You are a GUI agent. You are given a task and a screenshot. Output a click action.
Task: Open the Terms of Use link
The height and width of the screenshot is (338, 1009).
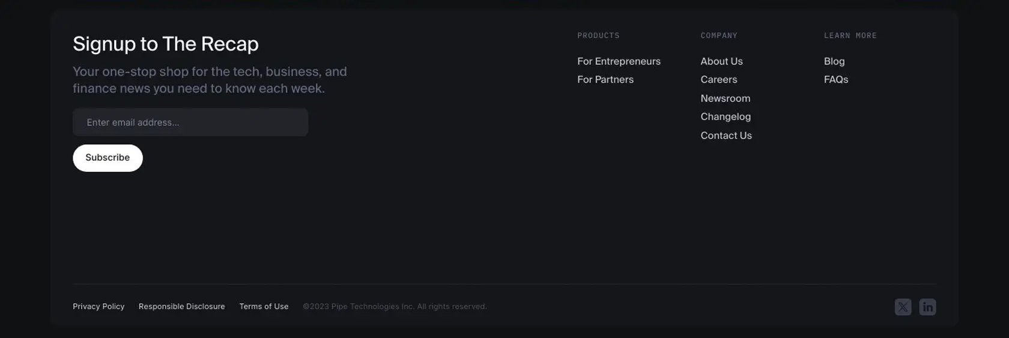click(x=264, y=306)
